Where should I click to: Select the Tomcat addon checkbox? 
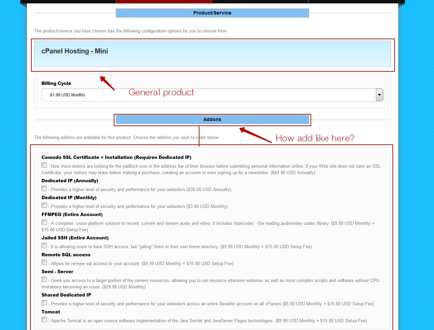(44, 320)
